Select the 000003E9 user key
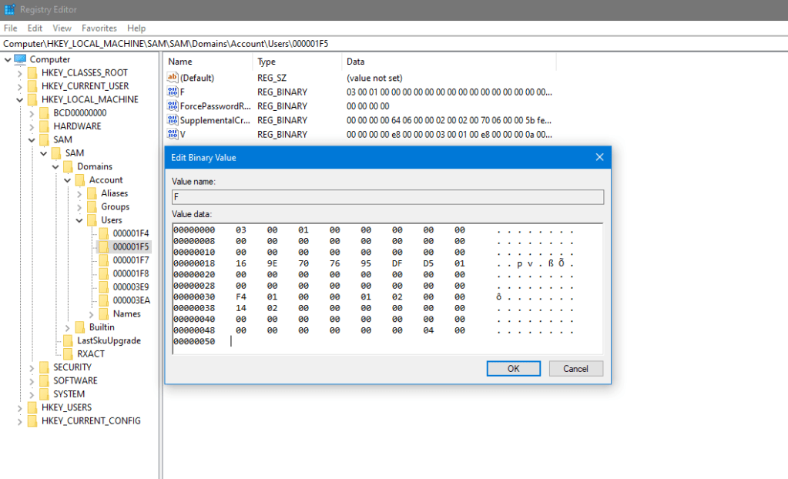Viewport: 788px width, 479px height. coord(130,286)
